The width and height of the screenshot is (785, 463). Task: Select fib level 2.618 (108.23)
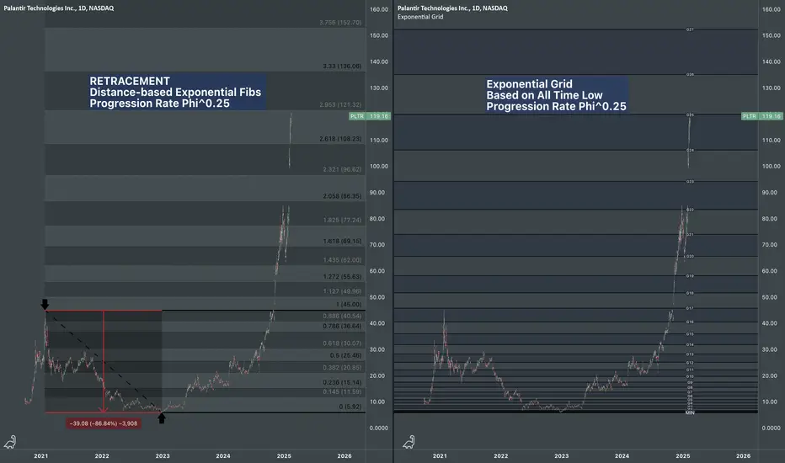click(340, 139)
